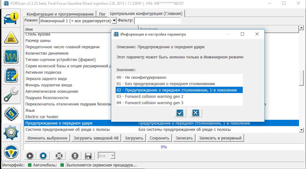Select the Автоматическое освещение row

tap(68, 91)
